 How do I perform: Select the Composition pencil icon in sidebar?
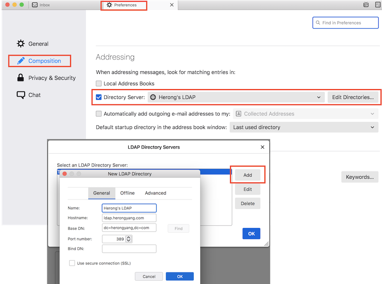pos(21,60)
